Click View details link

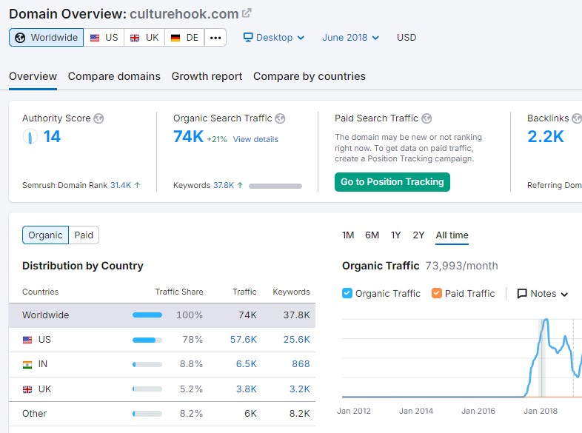(255, 139)
